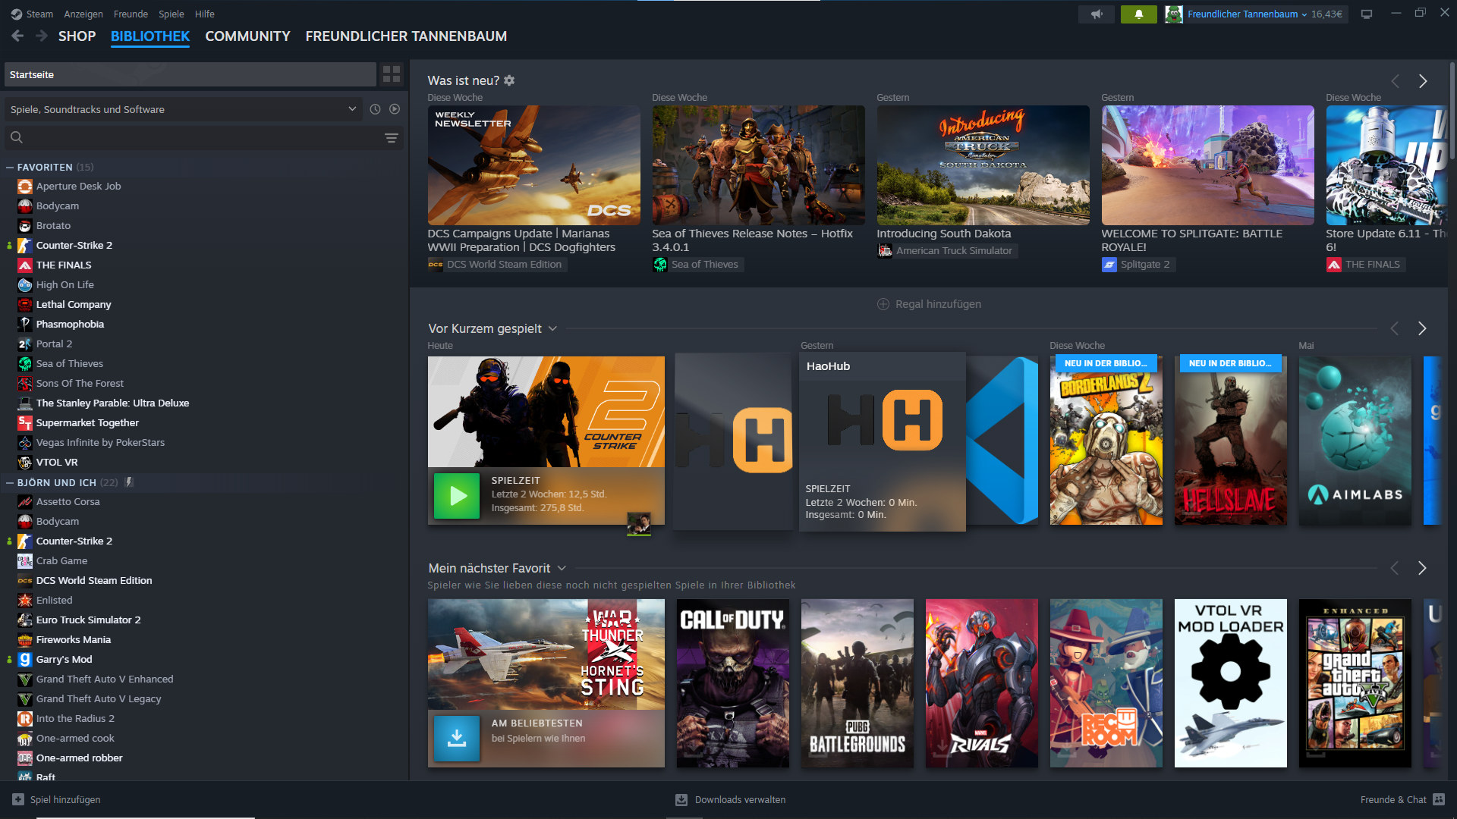Switch to Big Picture mode icon
The image size is (1457, 819).
(x=1367, y=14)
